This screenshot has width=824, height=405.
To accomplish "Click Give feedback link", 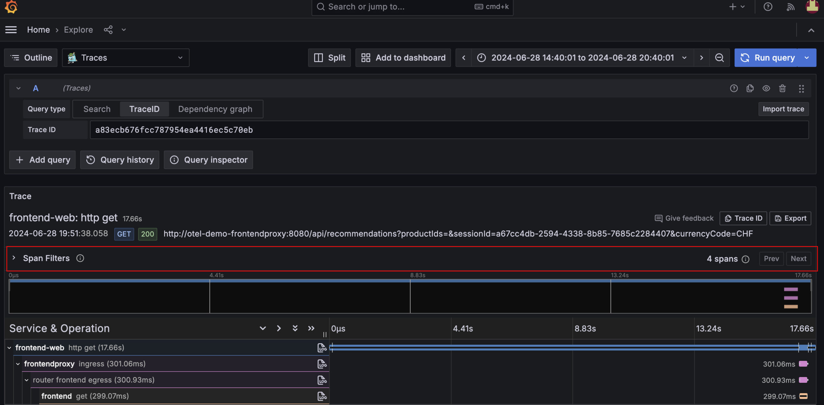I will [684, 218].
